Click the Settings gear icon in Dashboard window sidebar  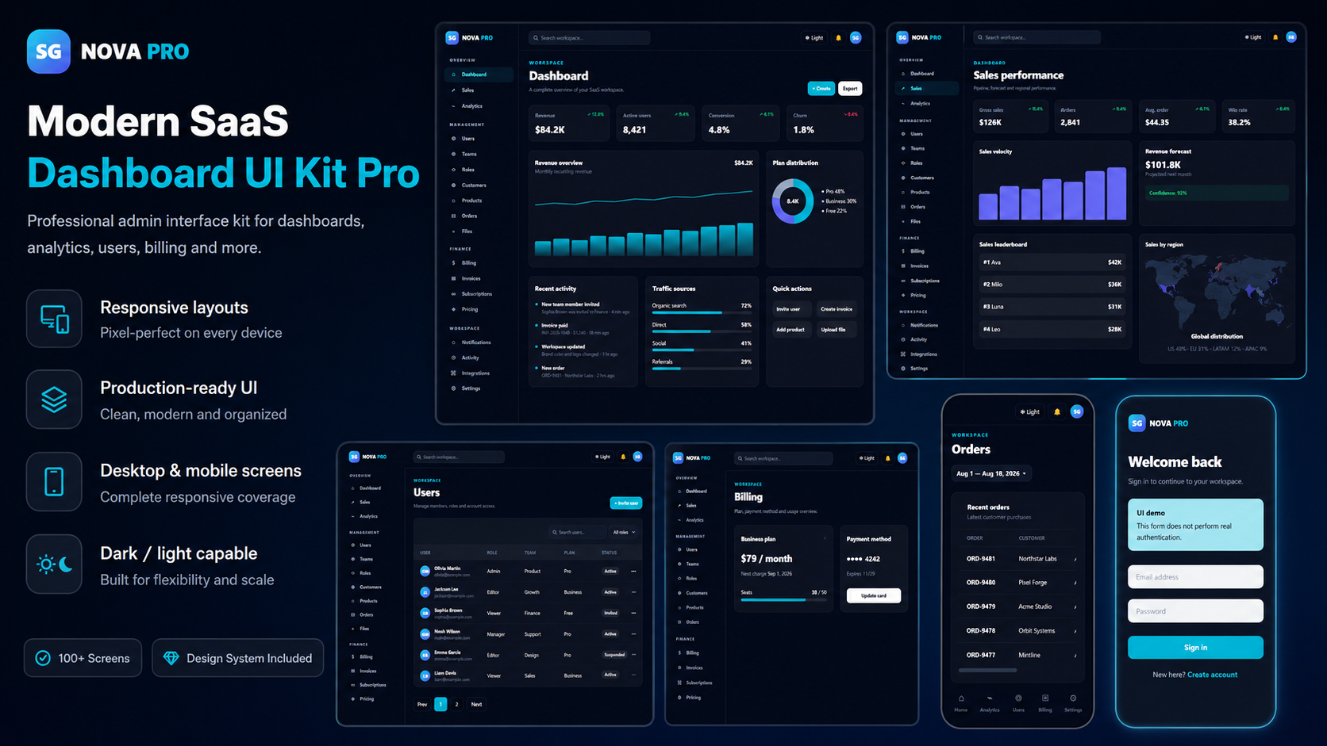(454, 388)
